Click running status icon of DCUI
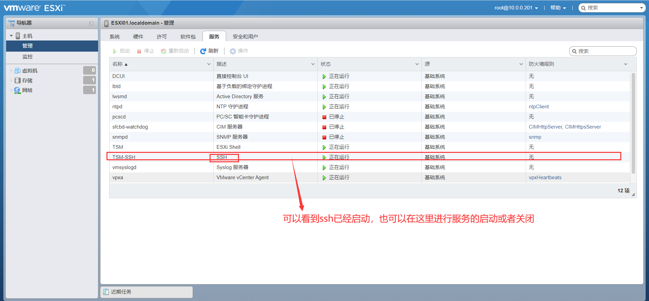This screenshot has width=649, height=301. (x=324, y=77)
